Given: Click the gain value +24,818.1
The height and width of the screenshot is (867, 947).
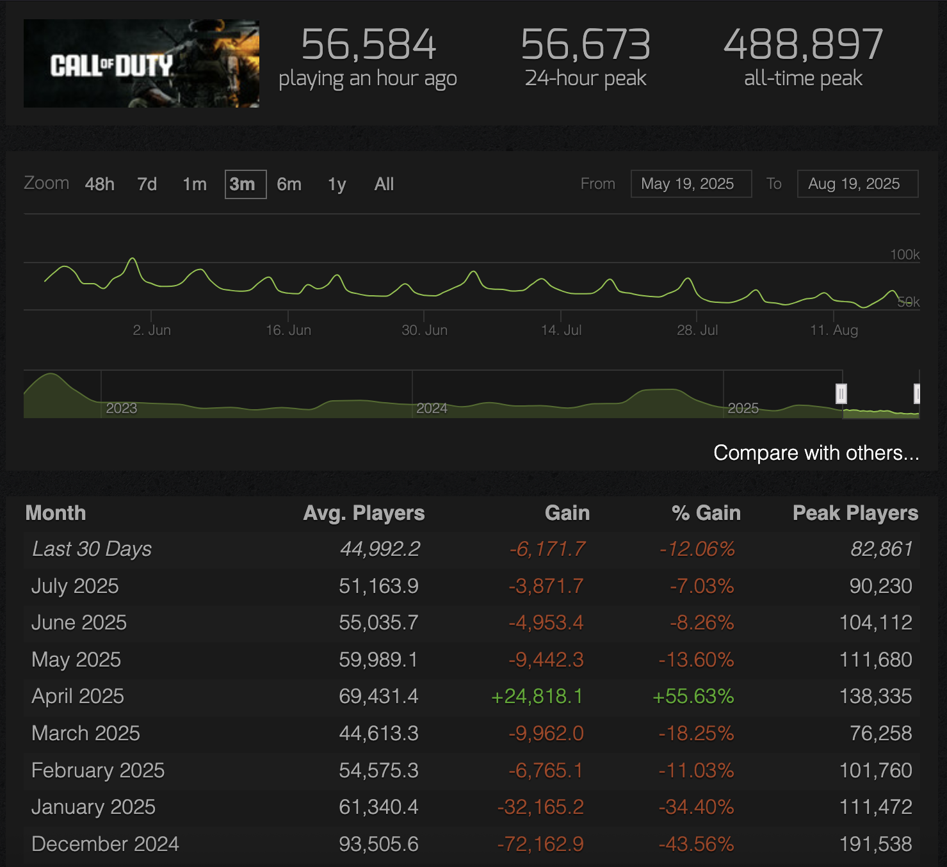Looking at the screenshot, I should click(x=537, y=696).
